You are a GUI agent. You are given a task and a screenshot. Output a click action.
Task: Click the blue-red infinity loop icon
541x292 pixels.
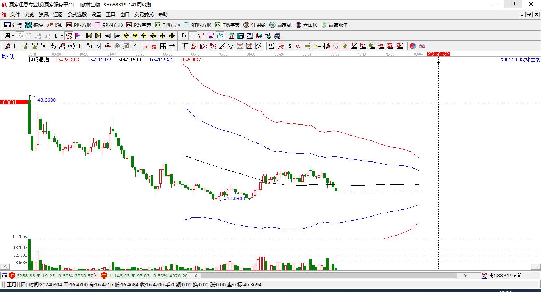pyautogui.click(x=422, y=46)
